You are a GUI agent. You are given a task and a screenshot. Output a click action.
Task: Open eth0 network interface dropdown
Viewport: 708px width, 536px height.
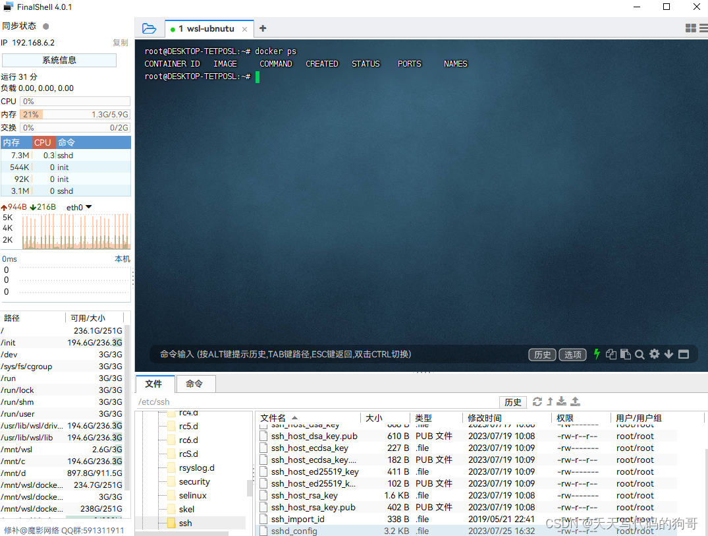tap(79, 208)
